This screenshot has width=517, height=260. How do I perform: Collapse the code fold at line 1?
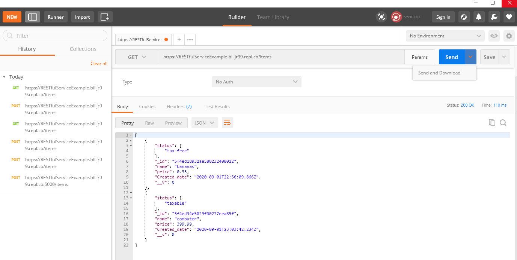[x=131, y=135]
